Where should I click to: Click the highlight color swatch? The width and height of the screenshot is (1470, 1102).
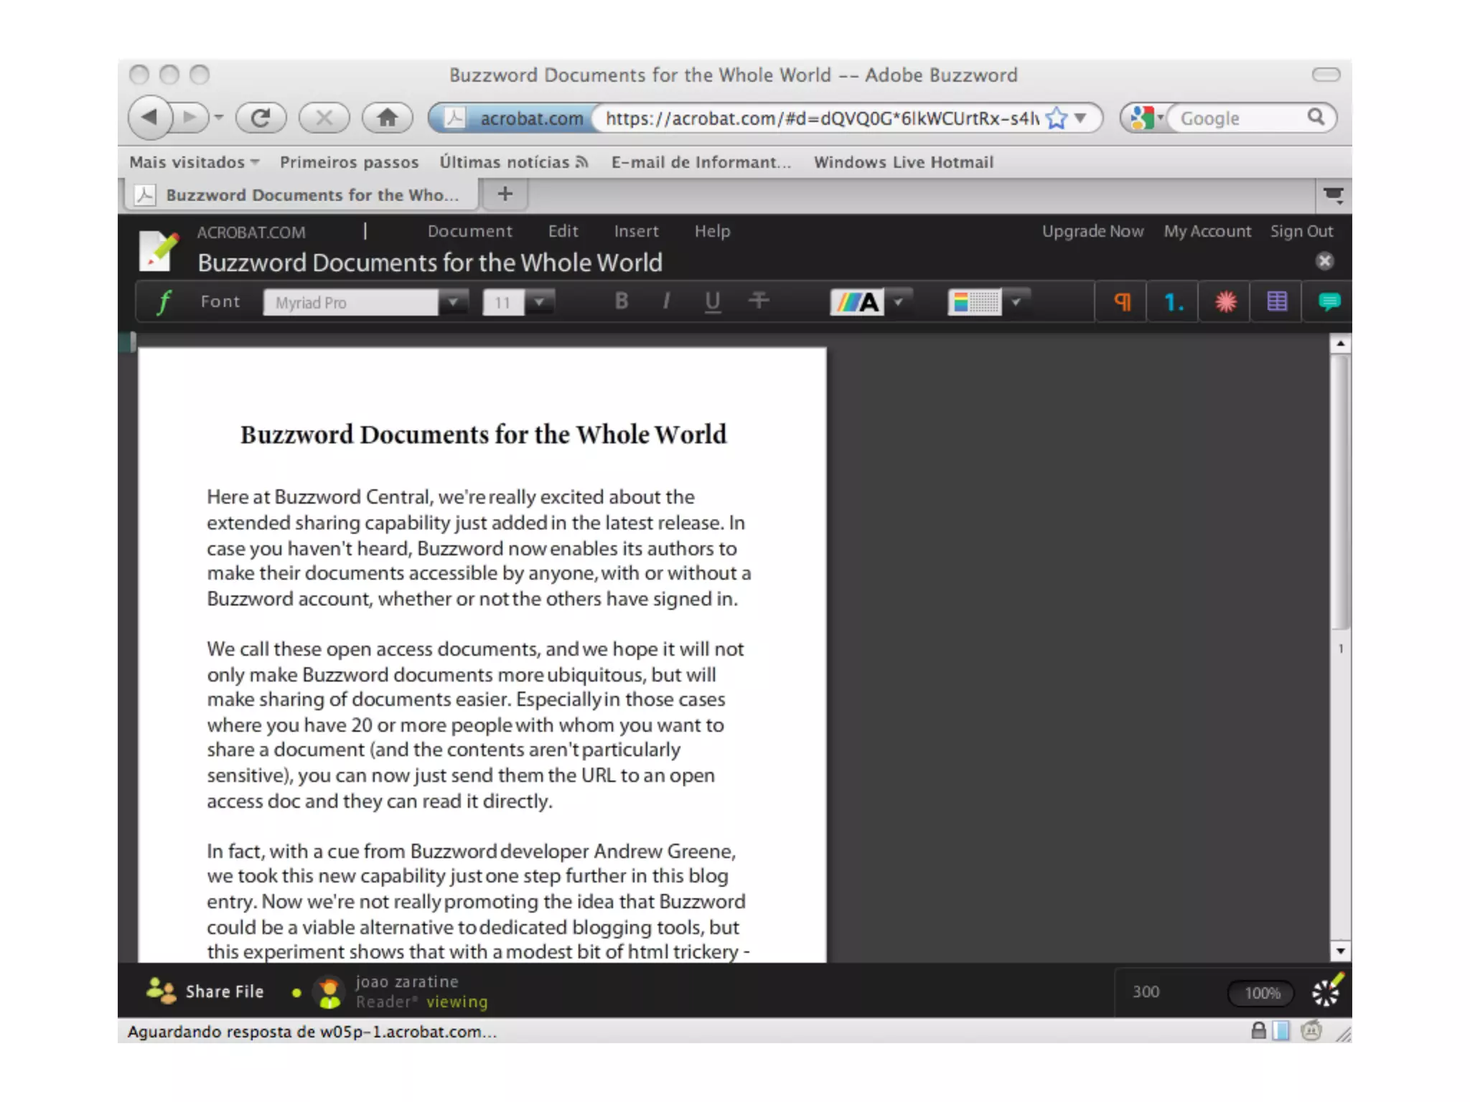tap(974, 302)
